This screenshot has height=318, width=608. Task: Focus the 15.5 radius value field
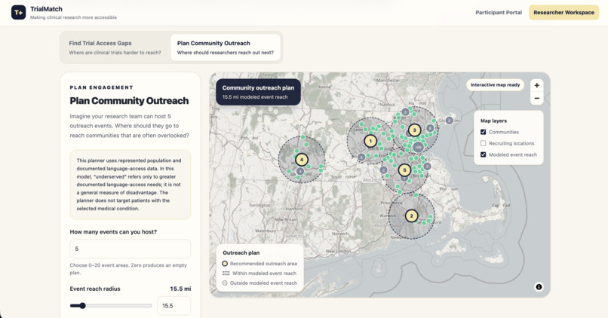tap(173, 306)
